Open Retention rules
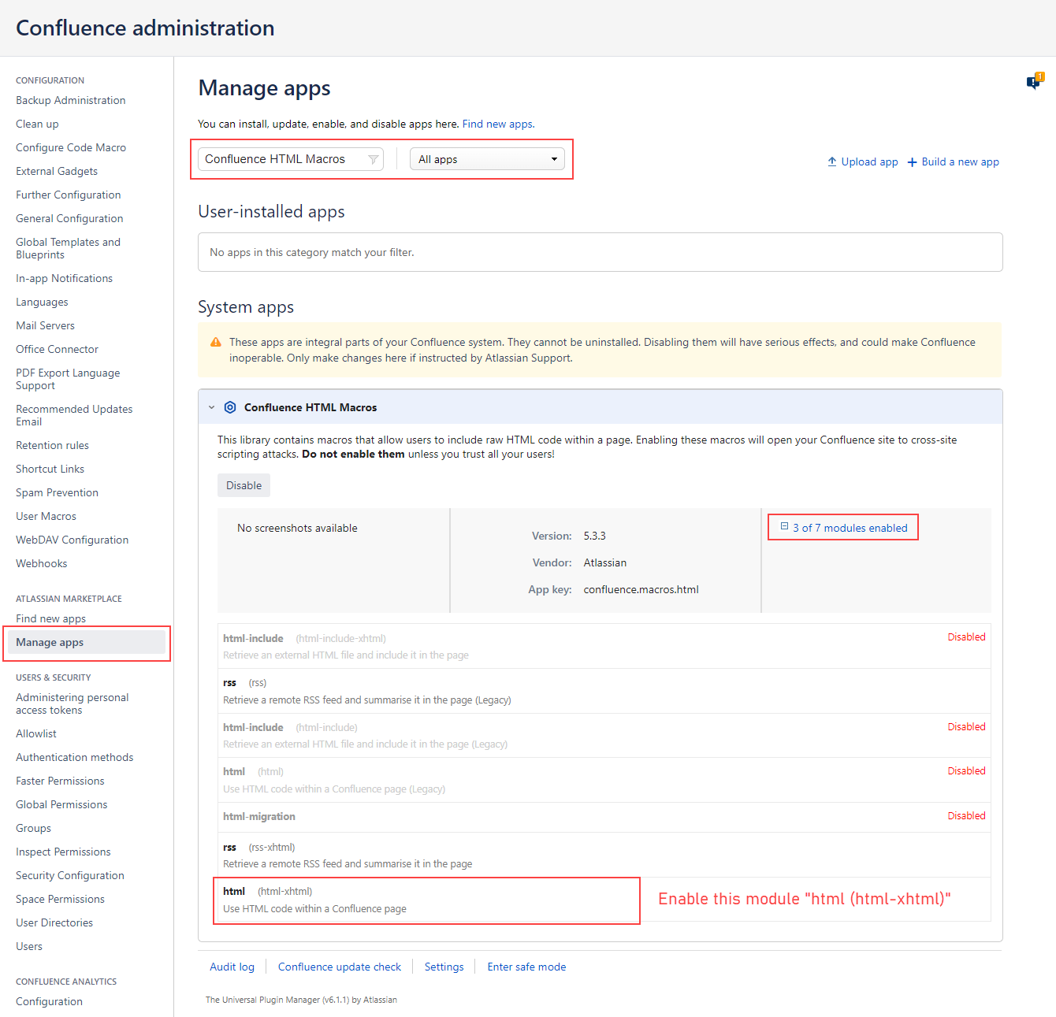The height and width of the screenshot is (1017, 1056). pos(52,445)
